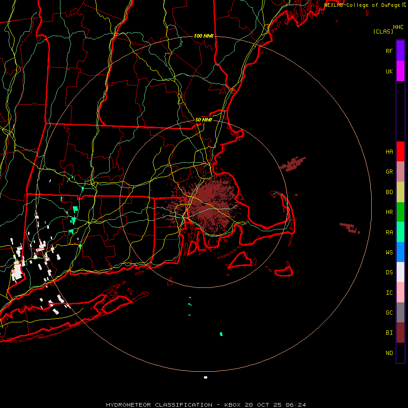Click the green rain echo south near 100 NMI ring
408x408 pixels.
pos(221,334)
